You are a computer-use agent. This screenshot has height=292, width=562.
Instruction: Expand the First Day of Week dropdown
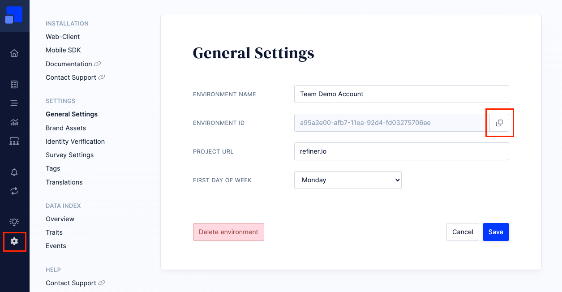click(347, 180)
